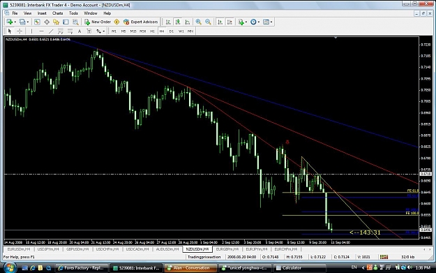Click the Arrows objects icon
The height and width of the screenshot is (273, 436).
click(99, 31)
